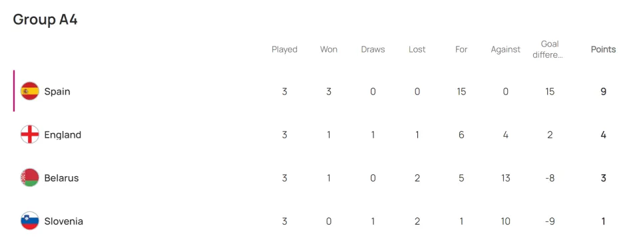Click the Lost column header

417,49
